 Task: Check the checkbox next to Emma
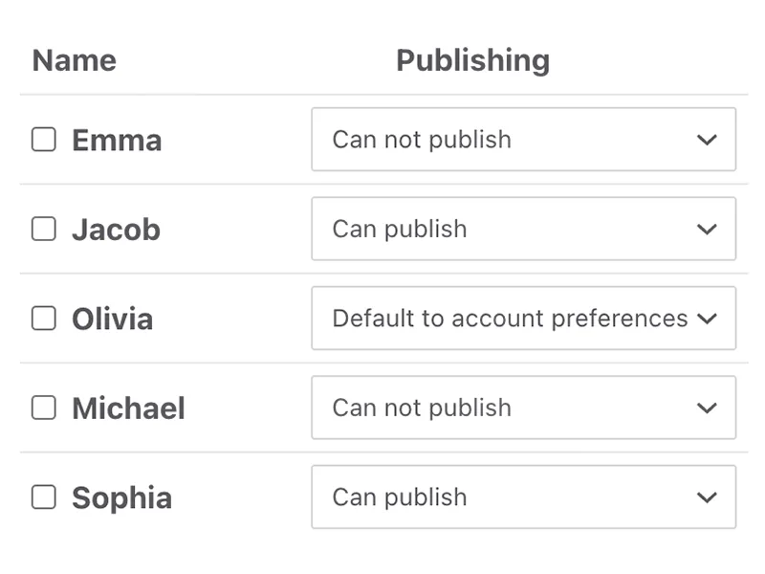[x=44, y=139]
